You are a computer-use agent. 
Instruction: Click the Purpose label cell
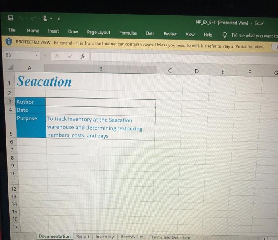(31, 126)
